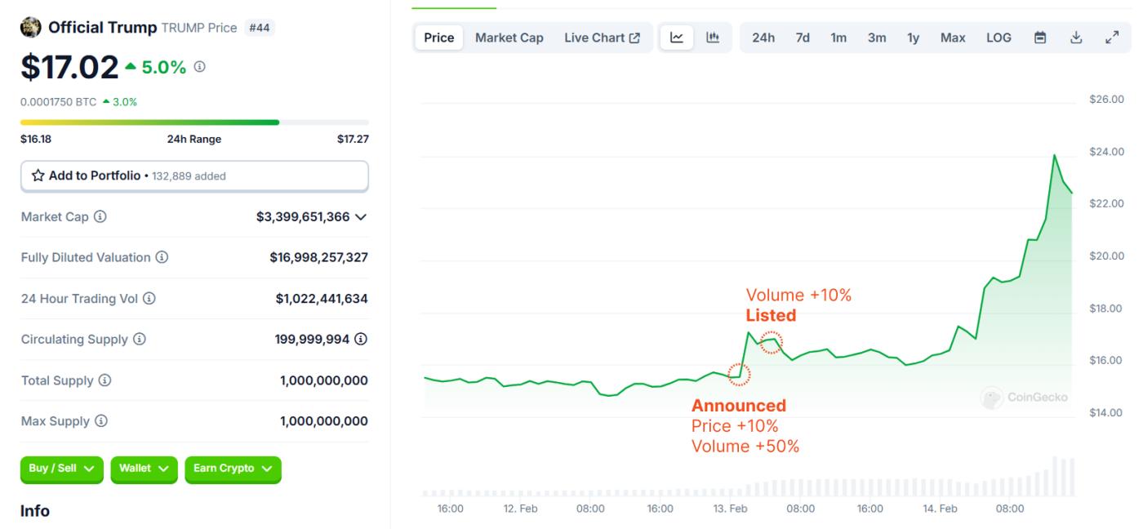Click the Fully Diluted Valuation info icon
The image size is (1143, 529).
pyautogui.click(x=162, y=258)
